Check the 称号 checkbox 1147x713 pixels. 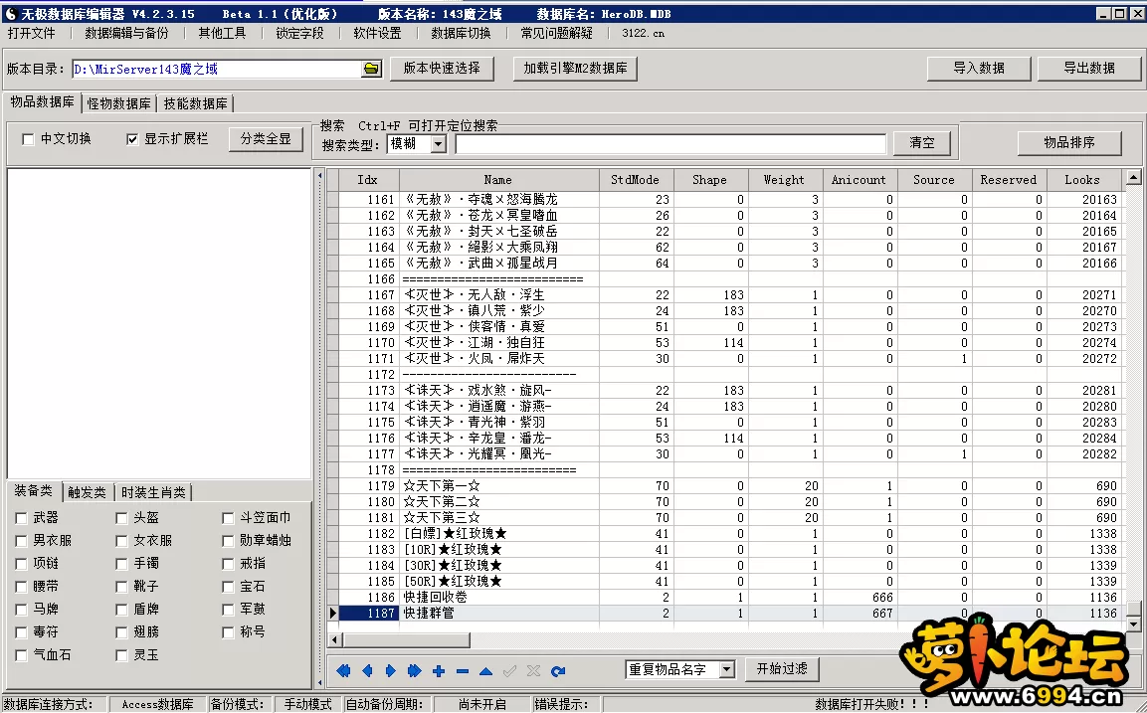point(228,631)
